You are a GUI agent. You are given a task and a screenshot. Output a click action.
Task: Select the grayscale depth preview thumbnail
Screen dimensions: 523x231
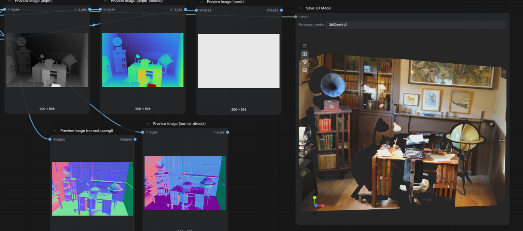tap(47, 60)
